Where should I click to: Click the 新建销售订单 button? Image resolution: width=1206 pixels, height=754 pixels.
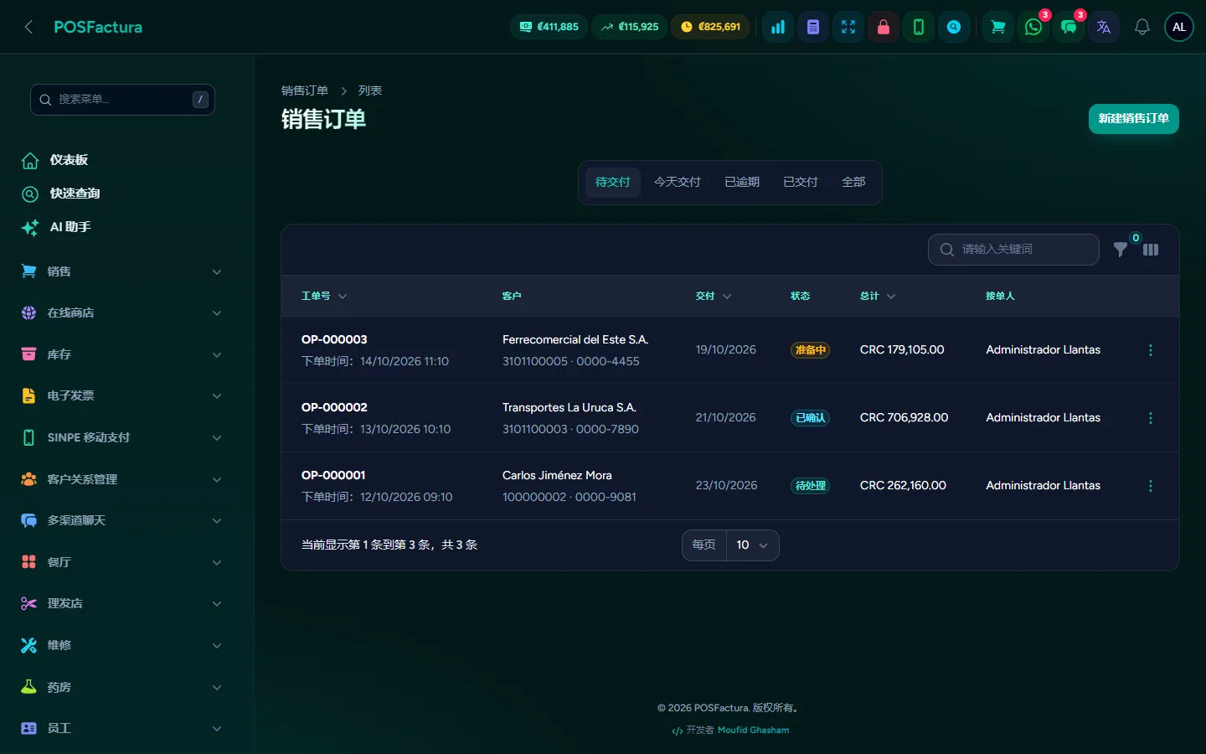pos(1133,119)
